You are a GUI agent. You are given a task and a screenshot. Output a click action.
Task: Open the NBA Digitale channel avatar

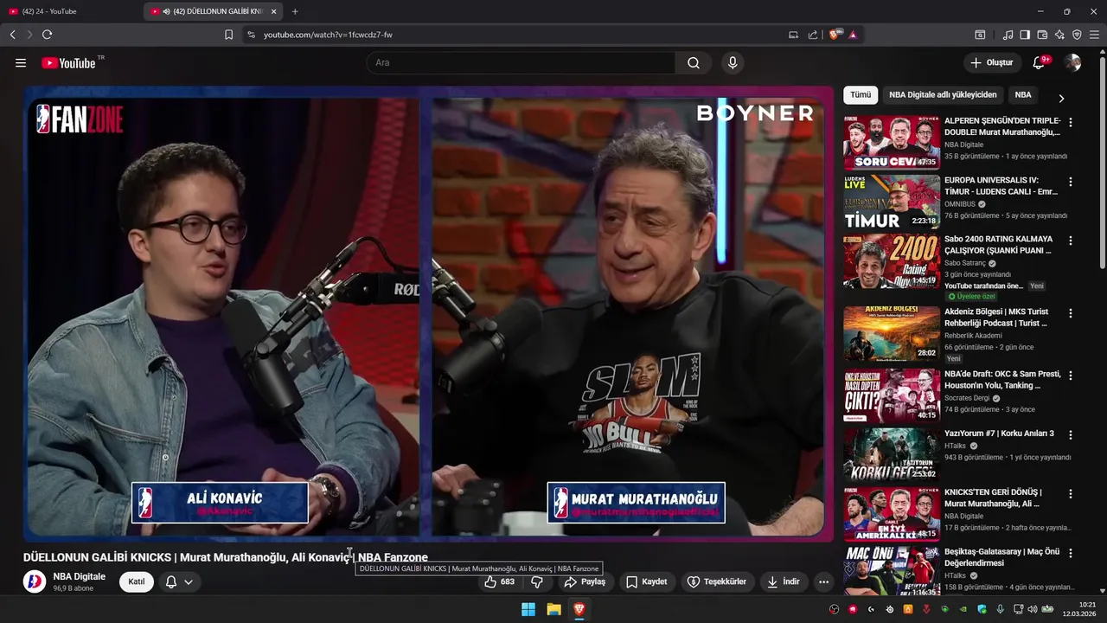pos(35,581)
